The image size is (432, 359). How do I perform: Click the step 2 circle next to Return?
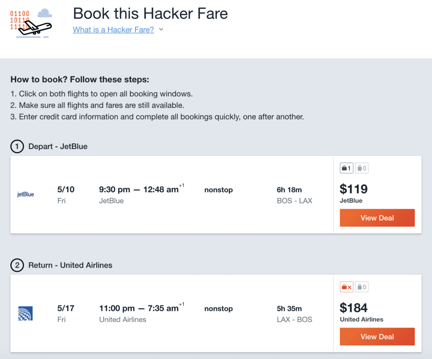[16, 265]
